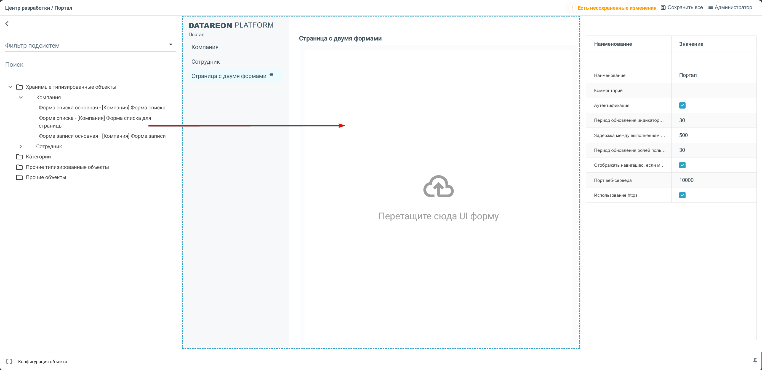The image size is (762, 370).
Task: Uncheck Отображать навигацию checkbox
Action: point(682,165)
